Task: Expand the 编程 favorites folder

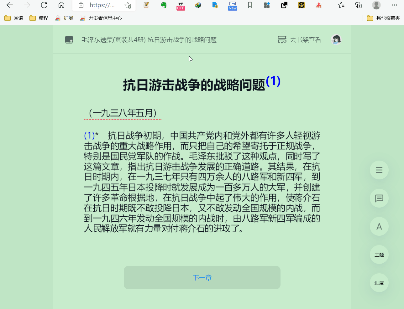Action: [39, 18]
